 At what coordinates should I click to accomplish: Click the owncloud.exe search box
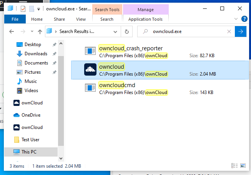click(186, 31)
